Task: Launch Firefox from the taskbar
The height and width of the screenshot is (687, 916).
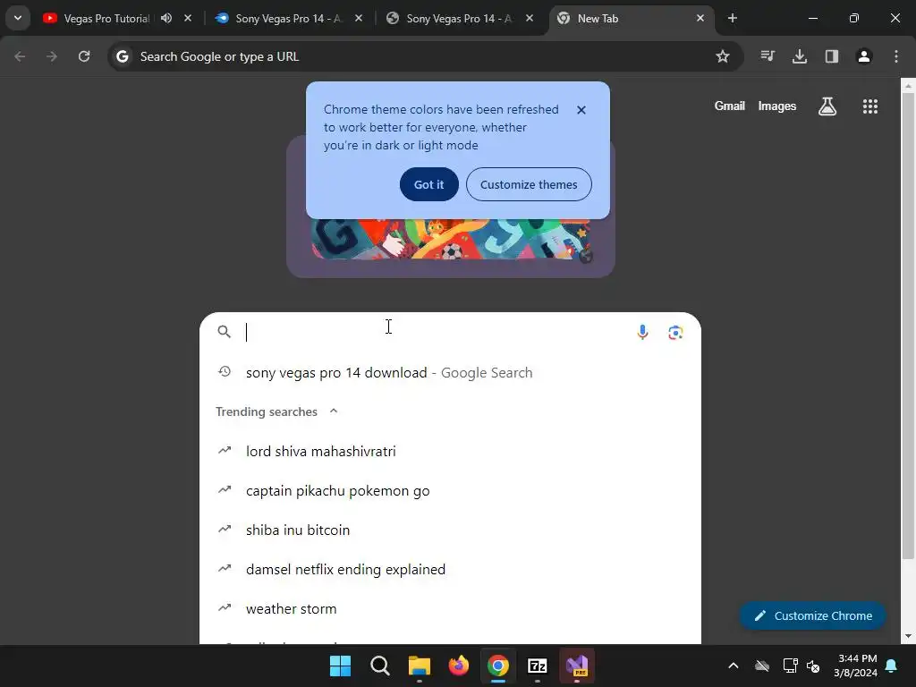Action: pyautogui.click(x=459, y=666)
